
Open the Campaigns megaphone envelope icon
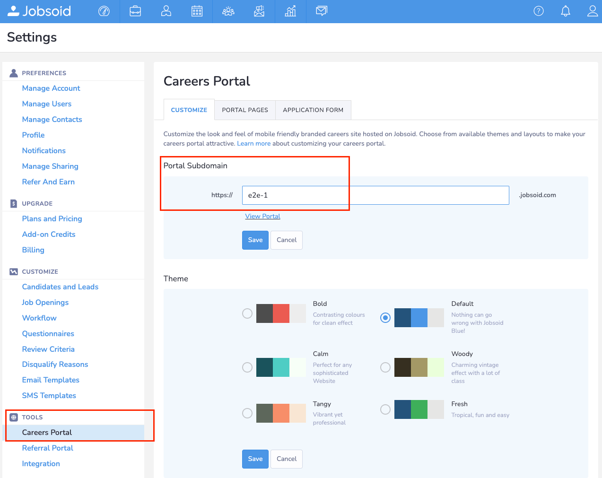259,11
